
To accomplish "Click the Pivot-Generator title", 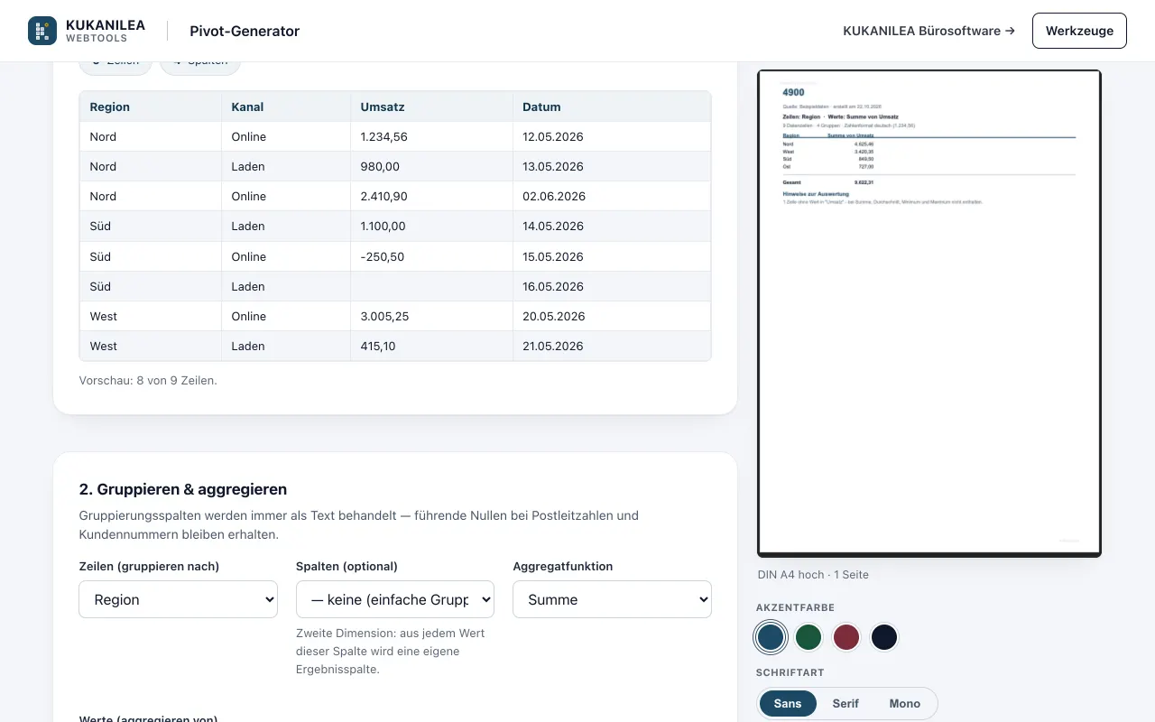I will [x=245, y=31].
